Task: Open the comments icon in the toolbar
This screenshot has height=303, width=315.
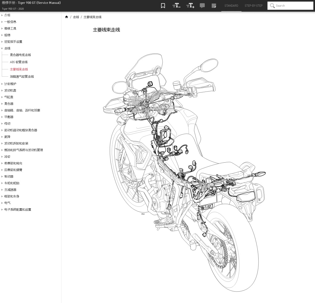Action: pos(202,6)
